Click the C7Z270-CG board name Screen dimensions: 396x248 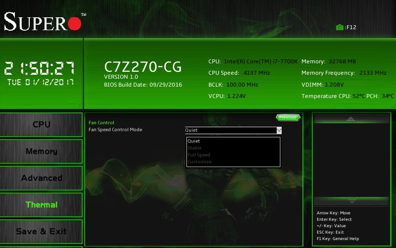(x=143, y=67)
